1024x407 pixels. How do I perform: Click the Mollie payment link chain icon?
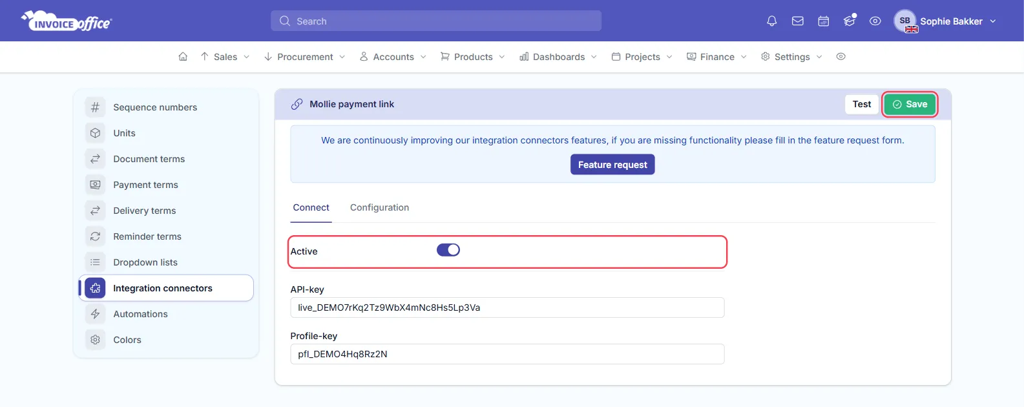297,104
